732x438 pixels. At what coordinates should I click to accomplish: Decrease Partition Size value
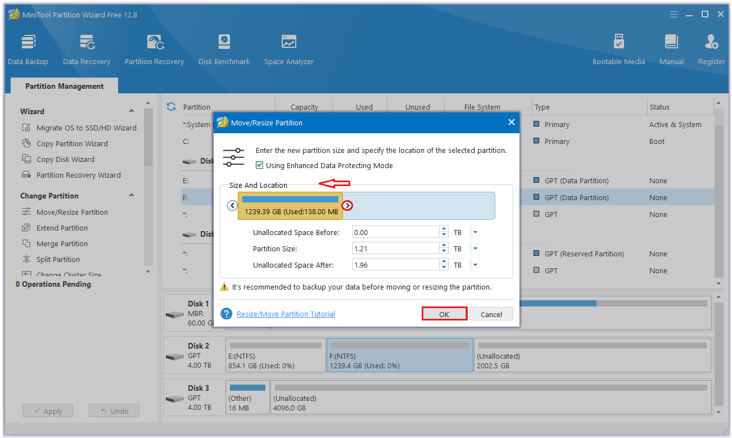[444, 251]
